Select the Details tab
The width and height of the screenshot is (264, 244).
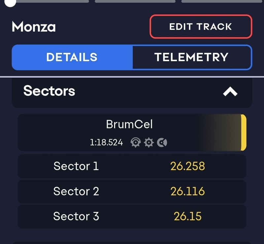click(x=72, y=57)
